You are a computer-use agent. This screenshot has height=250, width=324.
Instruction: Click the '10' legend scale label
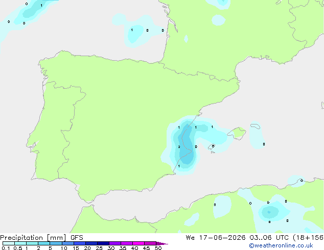tap(64, 248)
